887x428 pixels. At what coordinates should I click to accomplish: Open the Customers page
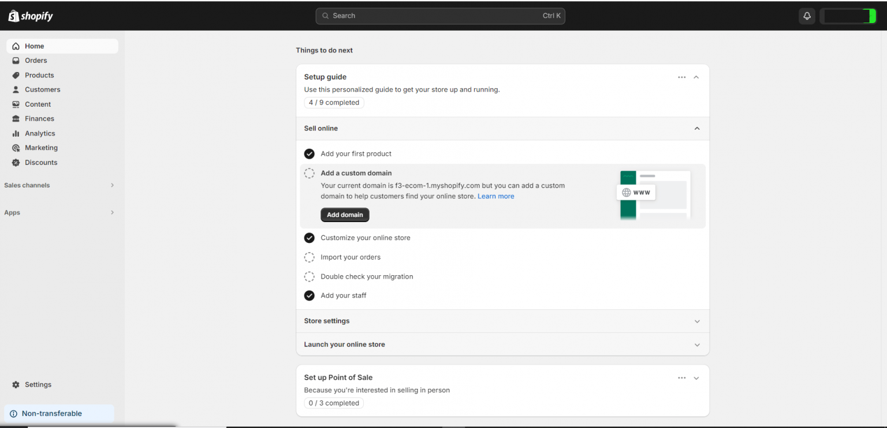point(43,89)
